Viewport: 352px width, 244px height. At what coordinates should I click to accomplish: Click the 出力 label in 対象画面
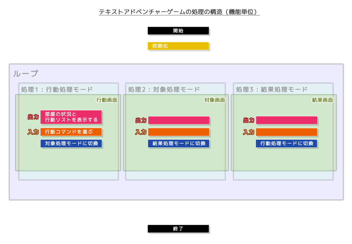point(141,121)
